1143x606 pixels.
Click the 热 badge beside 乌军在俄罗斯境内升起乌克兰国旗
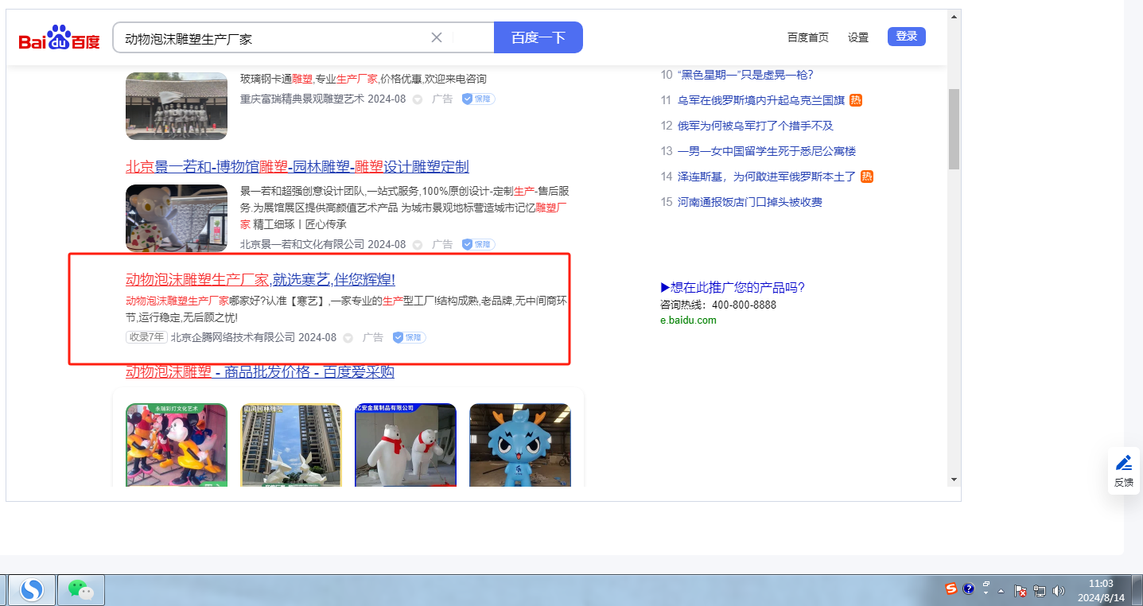tap(856, 100)
